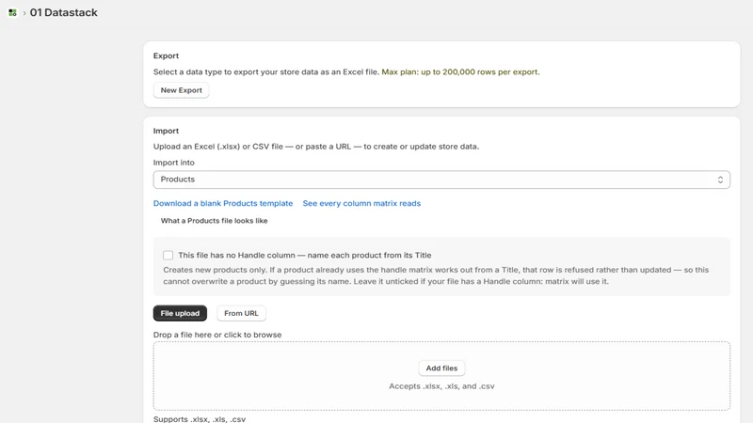The height and width of the screenshot is (423, 753).
Task: Download a blank Products template
Action: (223, 203)
